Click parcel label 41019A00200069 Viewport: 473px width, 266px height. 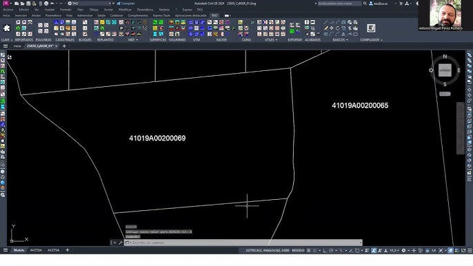click(x=157, y=138)
